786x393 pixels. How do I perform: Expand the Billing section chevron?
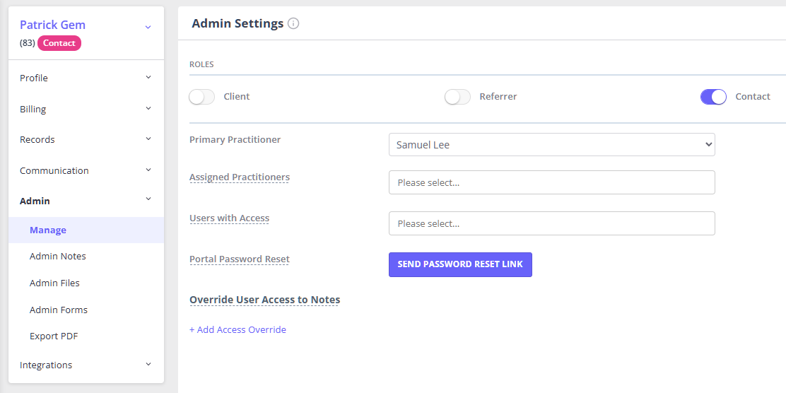[x=148, y=108]
